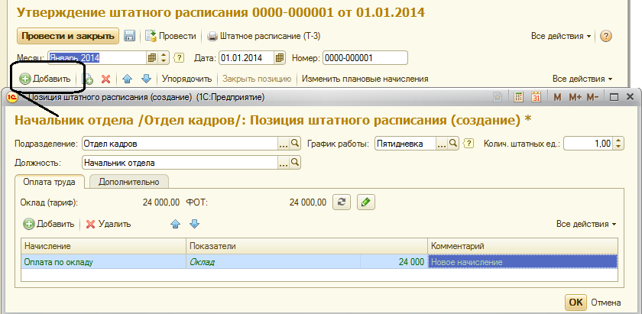Screen dimensions: 642x314
Task: Switch to 'Оплата труда' tab
Action: click(49, 182)
